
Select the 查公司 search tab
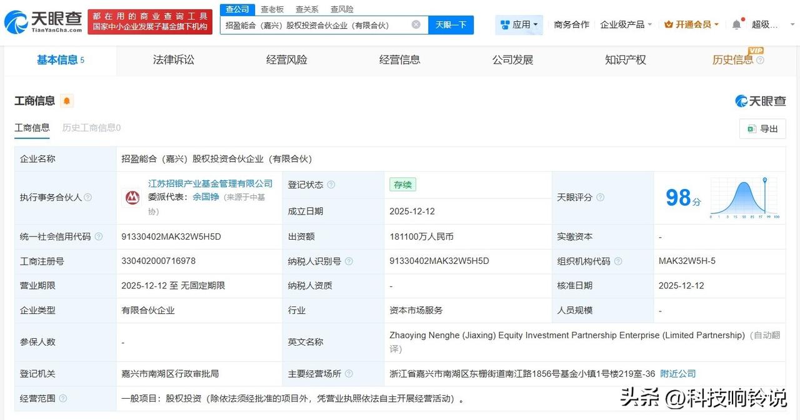(x=237, y=9)
